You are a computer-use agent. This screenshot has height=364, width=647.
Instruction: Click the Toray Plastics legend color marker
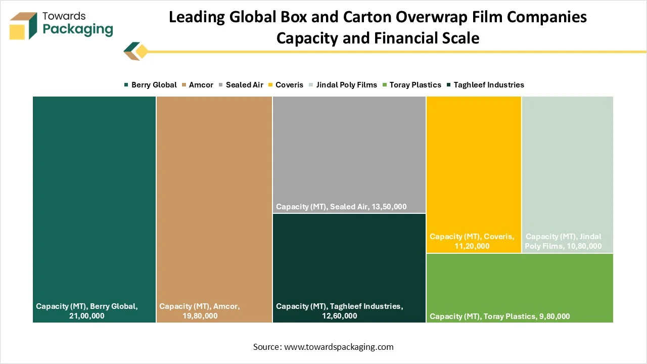pos(385,85)
